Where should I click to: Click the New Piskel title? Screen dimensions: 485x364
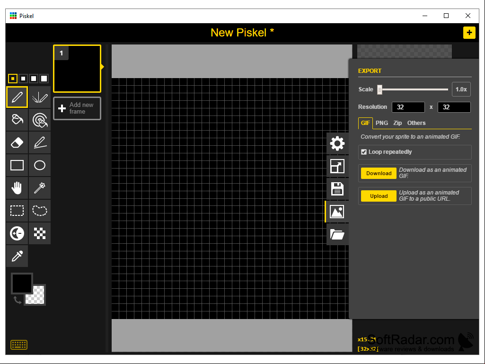point(242,33)
